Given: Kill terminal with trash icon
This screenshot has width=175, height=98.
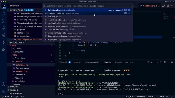Looking at the screenshot, I should coord(165,62).
